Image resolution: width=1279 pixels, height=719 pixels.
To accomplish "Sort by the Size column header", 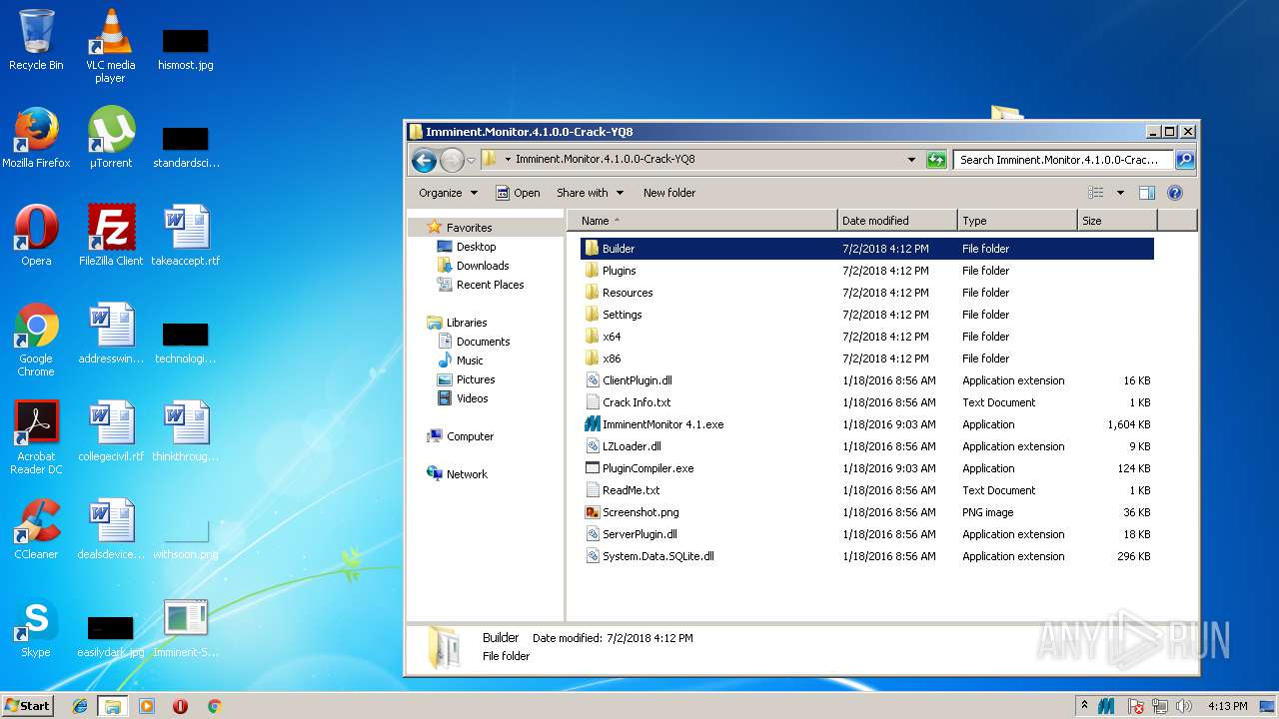I will pos(1117,221).
